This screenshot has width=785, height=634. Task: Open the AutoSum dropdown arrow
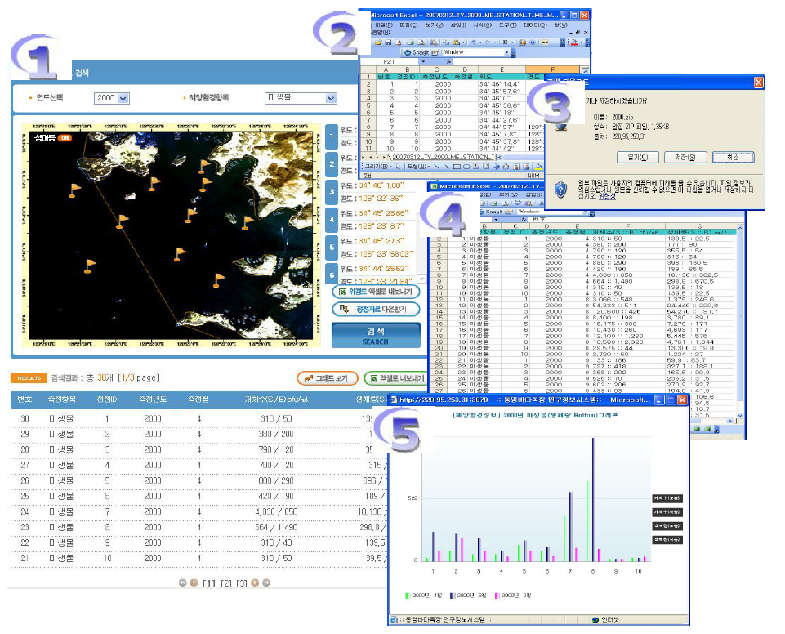pyautogui.click(x=512, y=42)
